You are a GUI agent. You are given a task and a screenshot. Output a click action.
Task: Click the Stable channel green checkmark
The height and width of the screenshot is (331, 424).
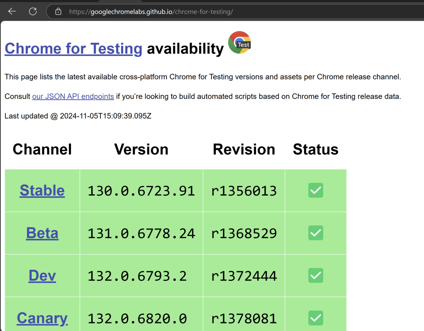click(x=315, y=191)
